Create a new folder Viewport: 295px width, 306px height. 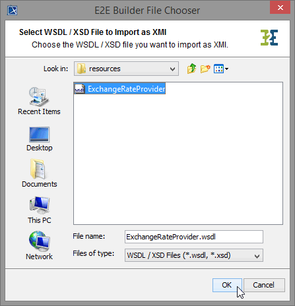(205, 69)
